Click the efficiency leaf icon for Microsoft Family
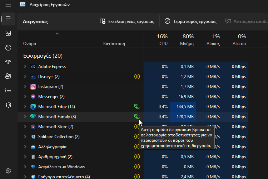268x179 pixels. [x=137, y=117]
